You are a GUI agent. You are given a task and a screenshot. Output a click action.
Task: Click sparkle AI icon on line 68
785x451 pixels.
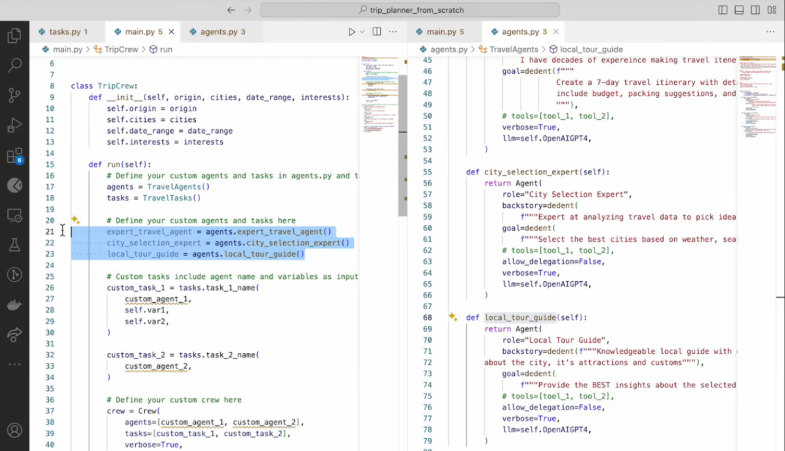(453, 317)
